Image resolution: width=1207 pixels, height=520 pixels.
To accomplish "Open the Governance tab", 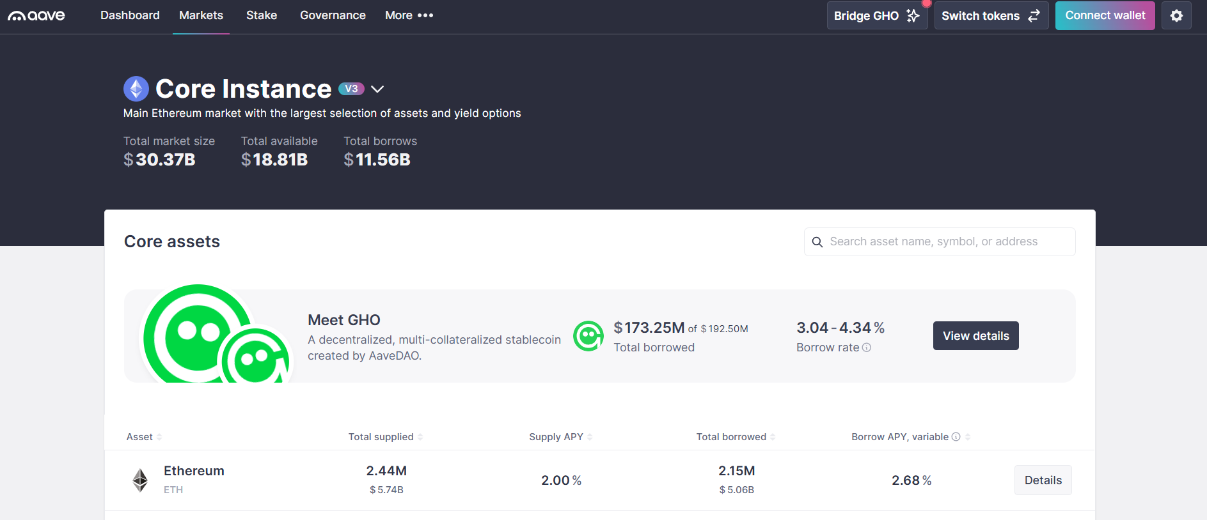I will [x=333, y=15].
